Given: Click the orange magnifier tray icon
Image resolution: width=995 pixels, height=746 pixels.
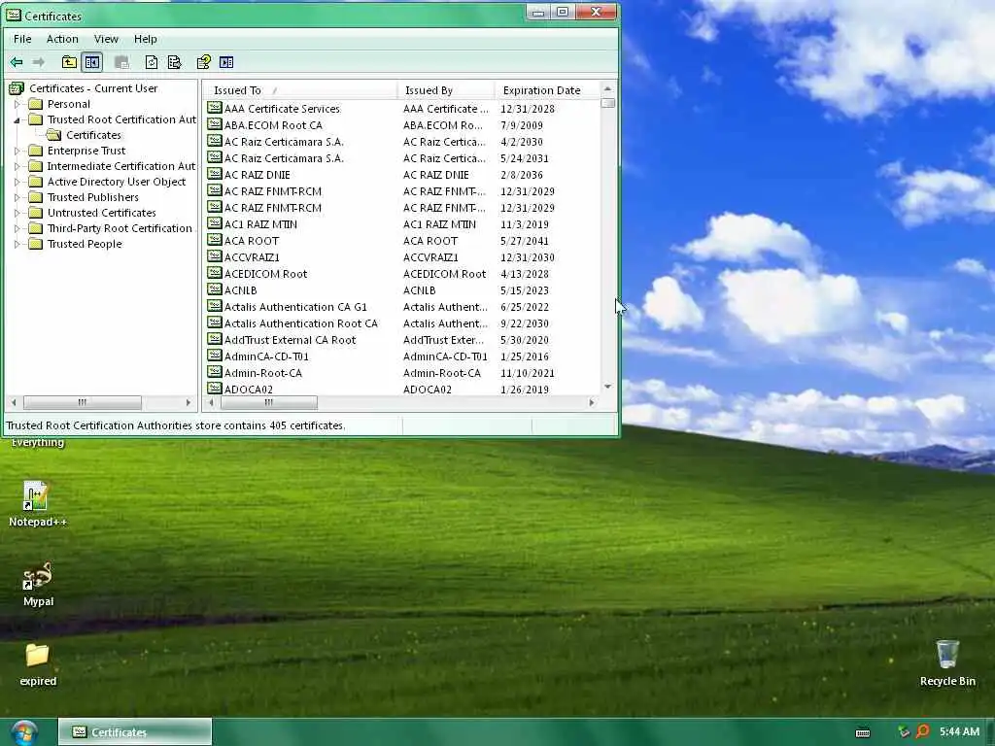Looking at the screenshot, I should pyautogui.click(x=923, y=732).
